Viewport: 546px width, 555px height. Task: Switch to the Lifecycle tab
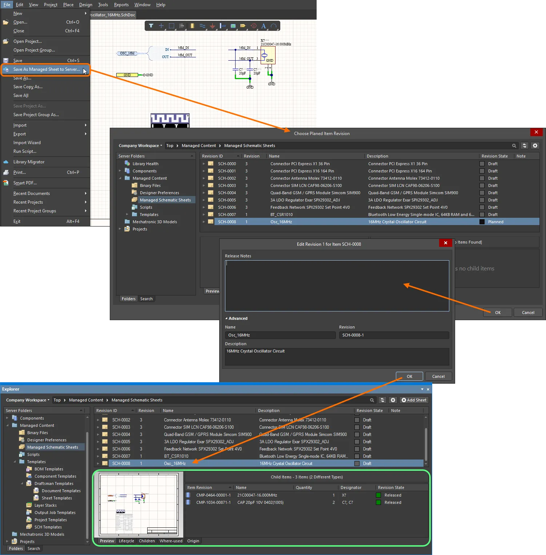click(127, 541)
